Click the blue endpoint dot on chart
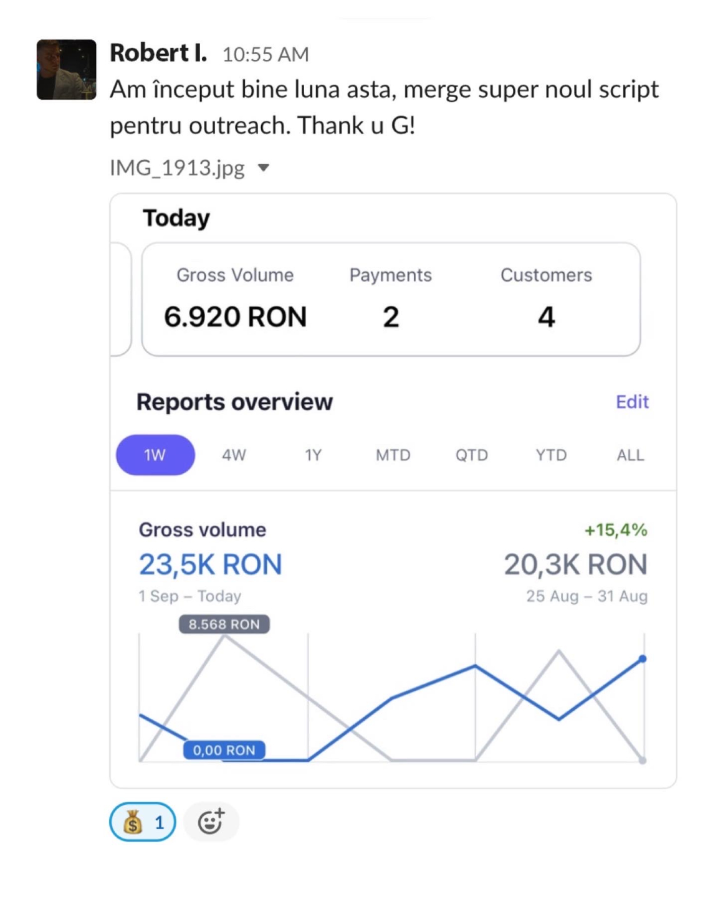Viewport: 718px width, 897px height. point(643,658)
